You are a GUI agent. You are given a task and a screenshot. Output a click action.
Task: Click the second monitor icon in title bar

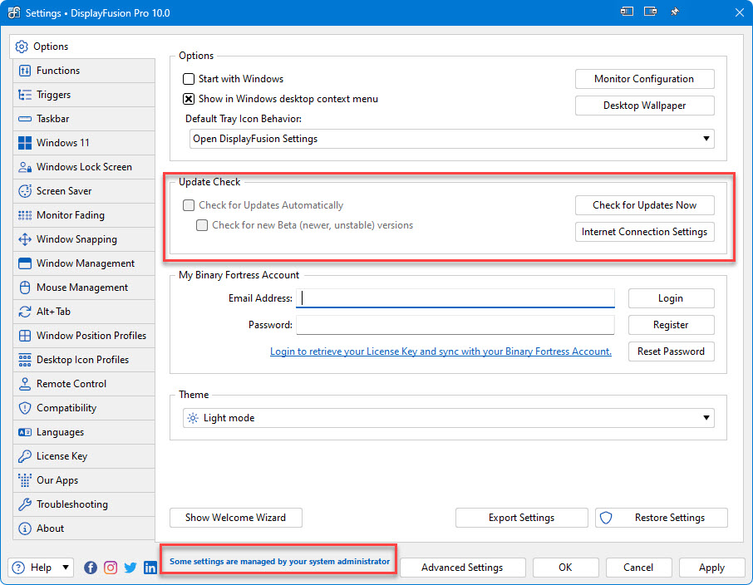coord(650,12)
